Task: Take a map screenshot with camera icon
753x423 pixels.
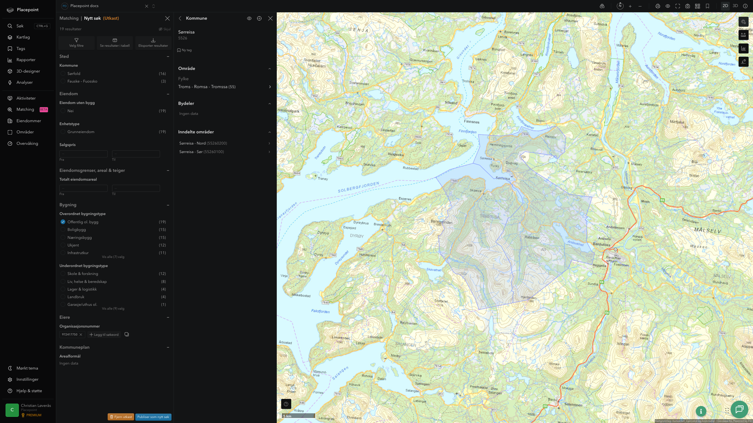Action: [x=687, y=6]
